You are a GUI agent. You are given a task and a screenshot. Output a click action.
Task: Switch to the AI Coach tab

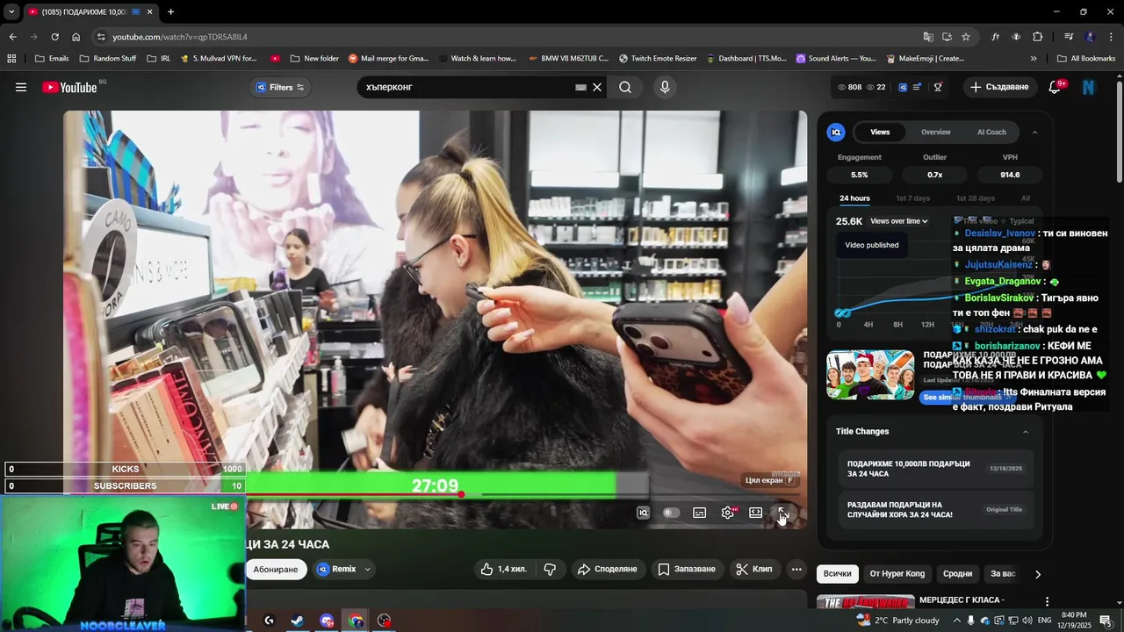(991, 132)
